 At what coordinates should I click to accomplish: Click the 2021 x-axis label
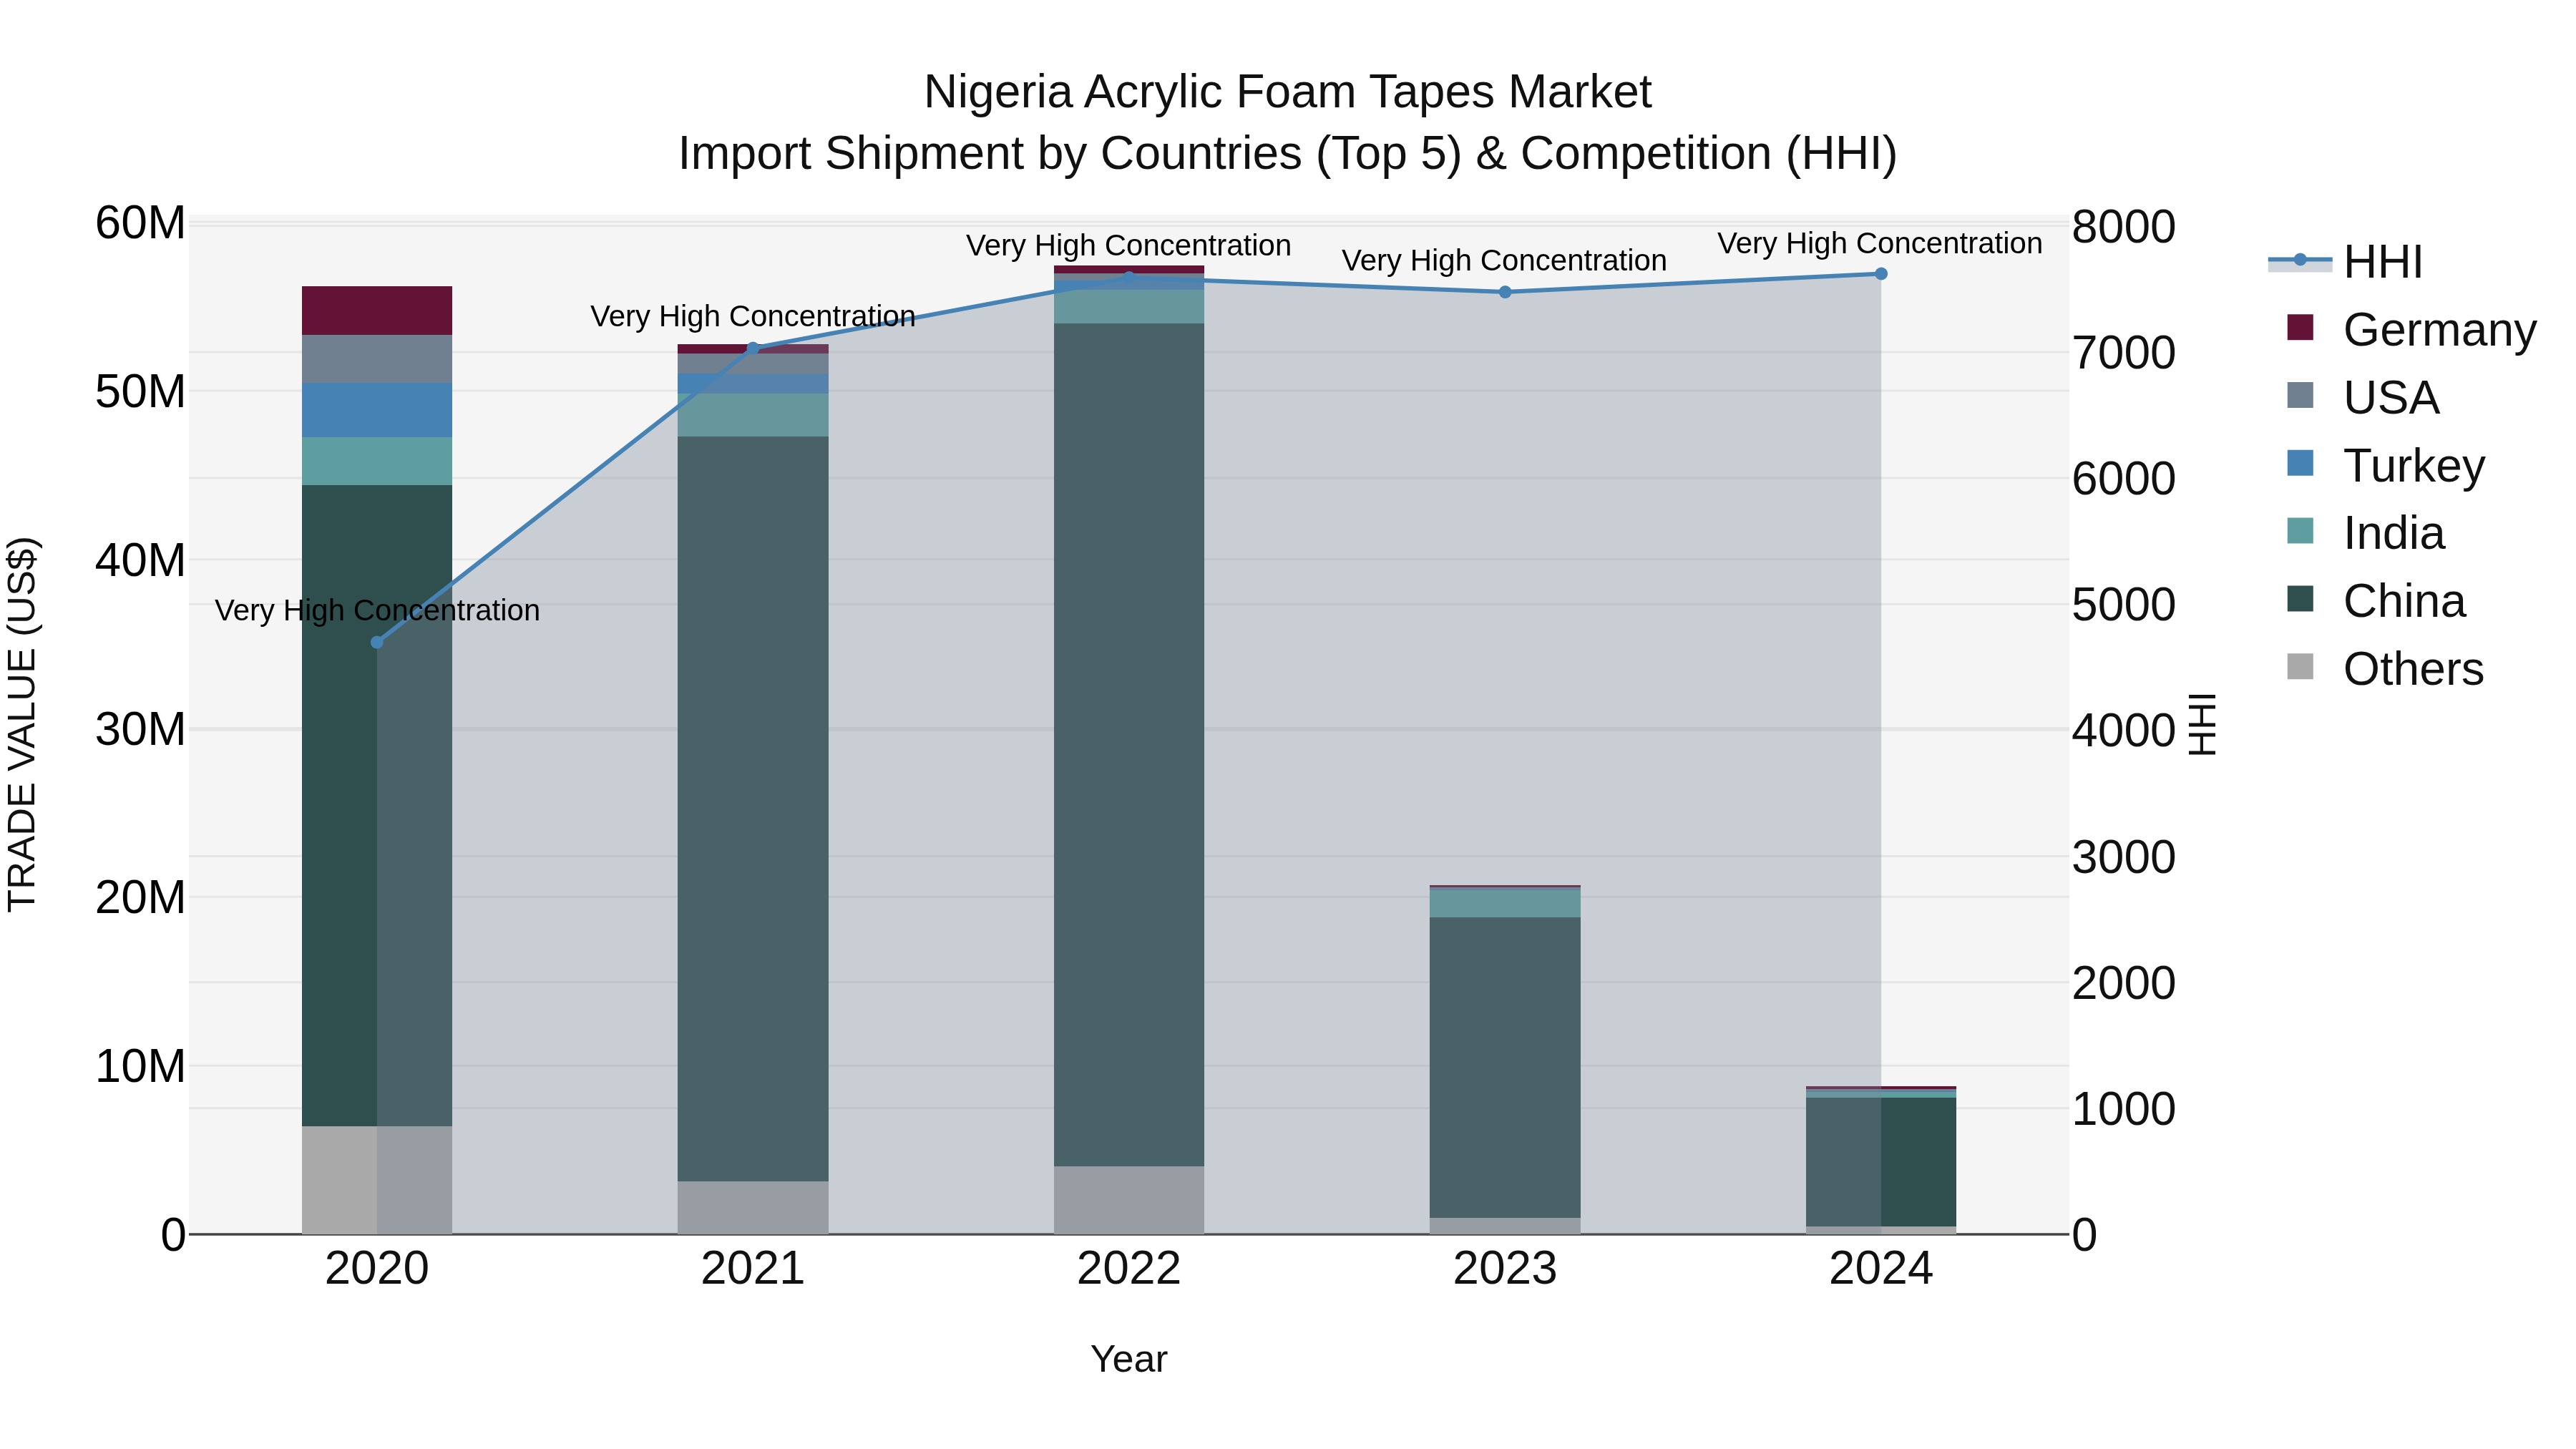pyautogui.click(x=753, y=1269)
